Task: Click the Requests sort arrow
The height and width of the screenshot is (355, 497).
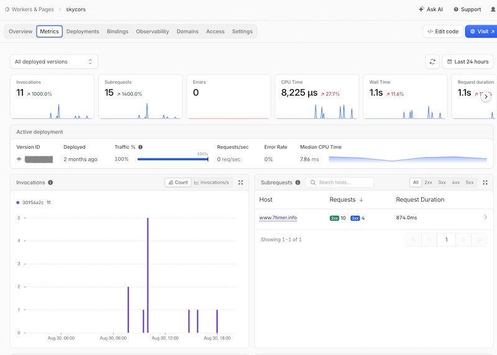Action: (361, 200)
